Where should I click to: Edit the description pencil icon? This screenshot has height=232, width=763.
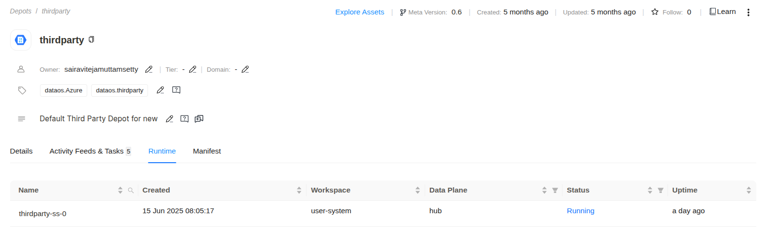click(x=170, y=119)
